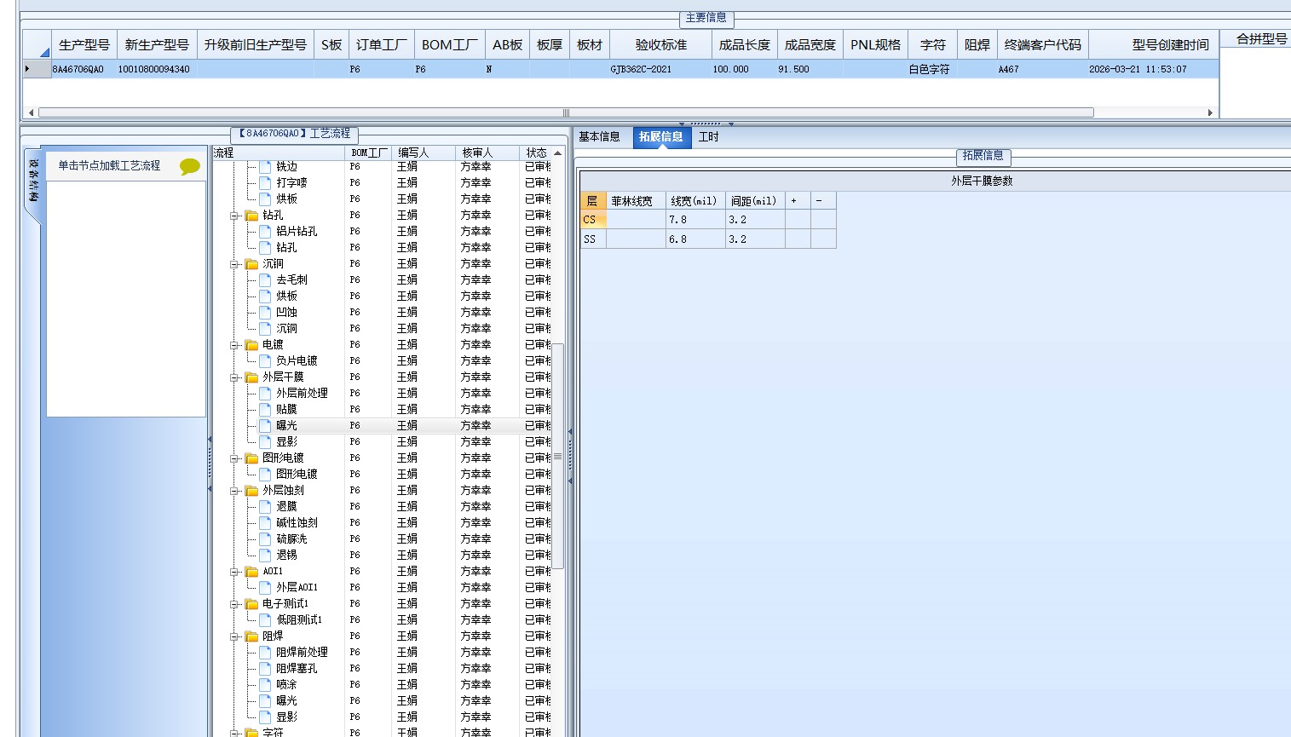Click the folder icon of 电镀

[251, 345]
